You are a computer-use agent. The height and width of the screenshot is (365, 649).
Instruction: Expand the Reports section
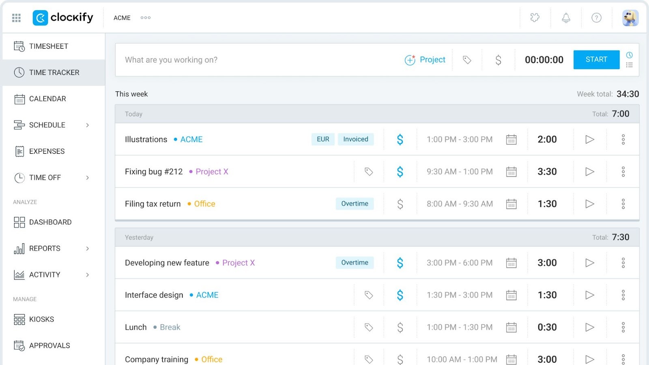click(87, 248)
